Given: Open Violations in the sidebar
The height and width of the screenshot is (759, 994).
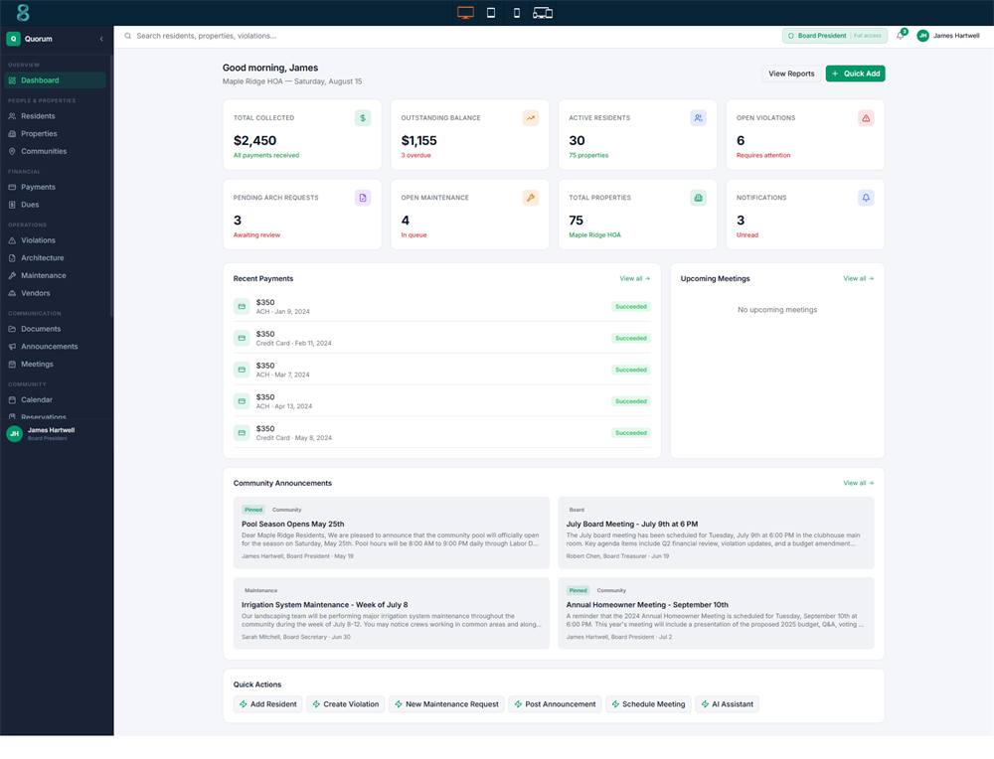Looking at the screenshot, I should 55,240.
